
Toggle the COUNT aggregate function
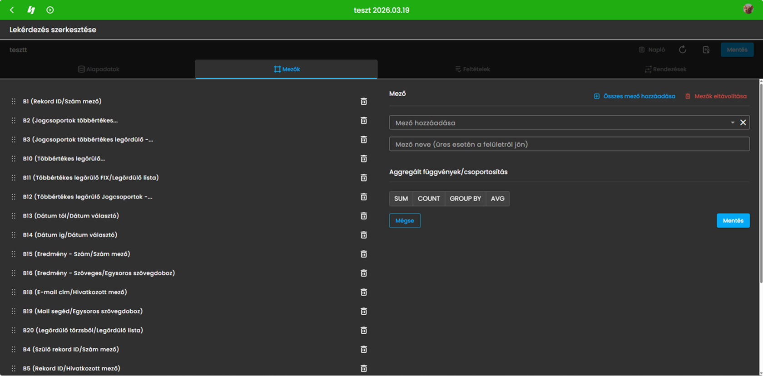click(x=429, y=198)
